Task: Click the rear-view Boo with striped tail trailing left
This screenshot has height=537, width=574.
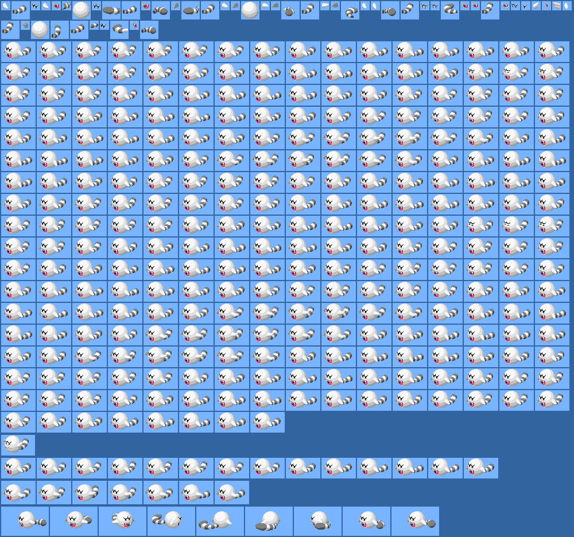Action: click(220, 522)
